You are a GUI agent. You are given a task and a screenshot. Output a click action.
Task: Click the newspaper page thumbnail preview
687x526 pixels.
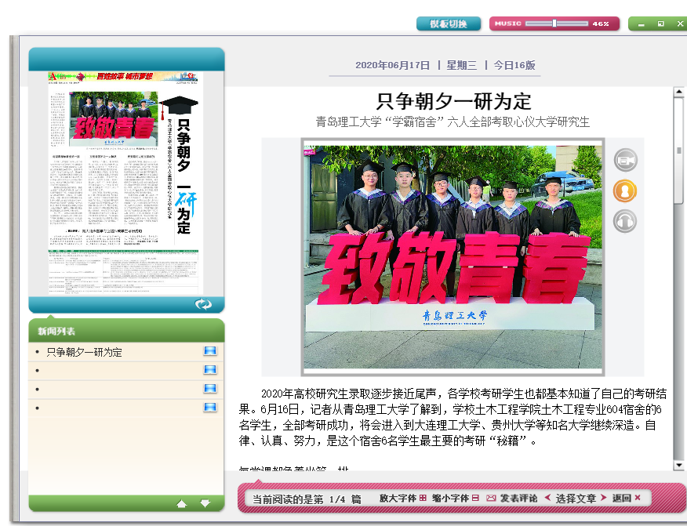(125, 183)
